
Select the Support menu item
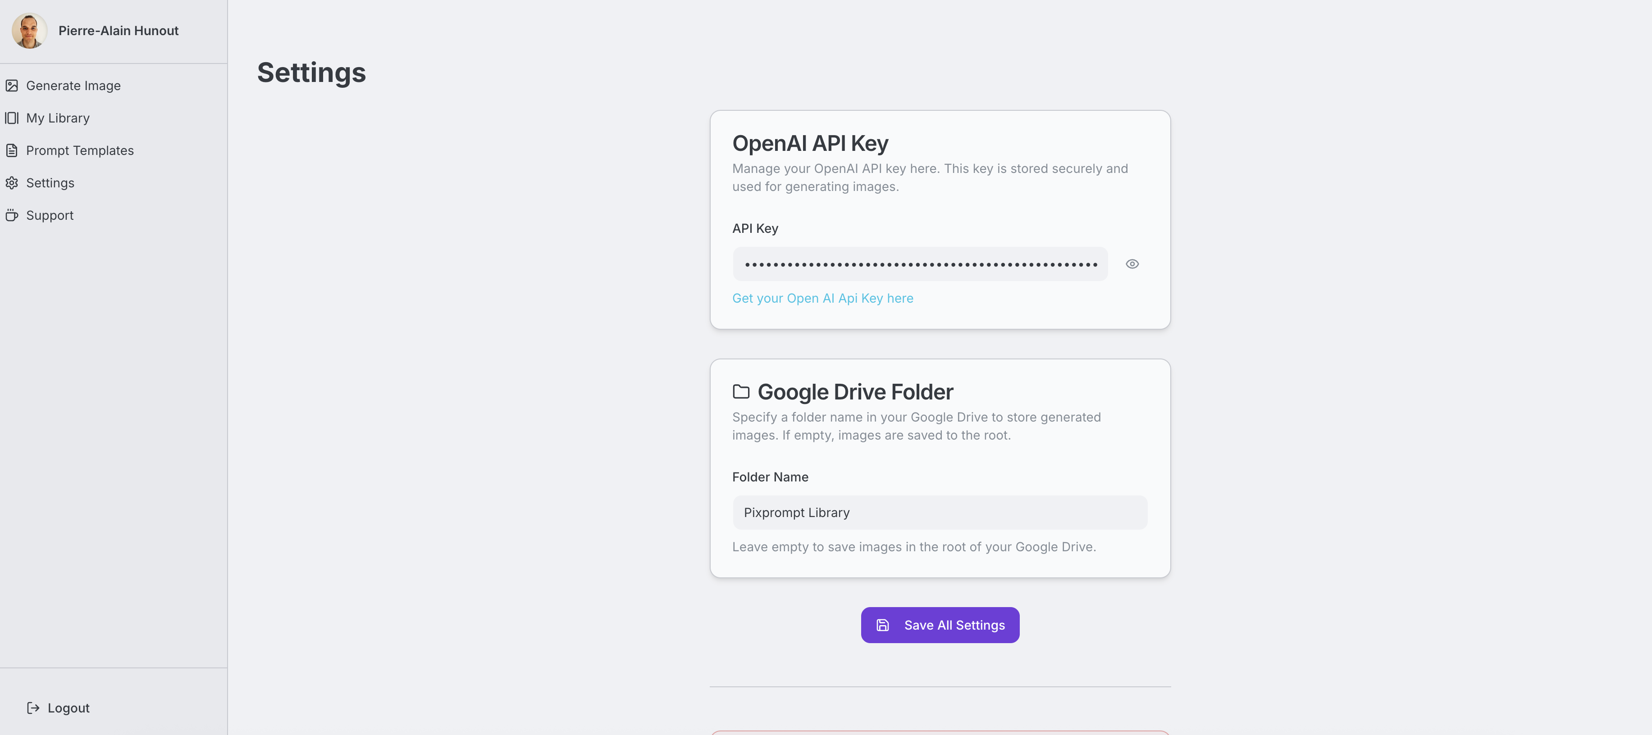(50, 215)
